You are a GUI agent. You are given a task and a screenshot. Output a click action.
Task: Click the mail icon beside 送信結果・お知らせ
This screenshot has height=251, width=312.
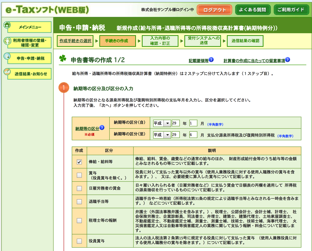7,72
